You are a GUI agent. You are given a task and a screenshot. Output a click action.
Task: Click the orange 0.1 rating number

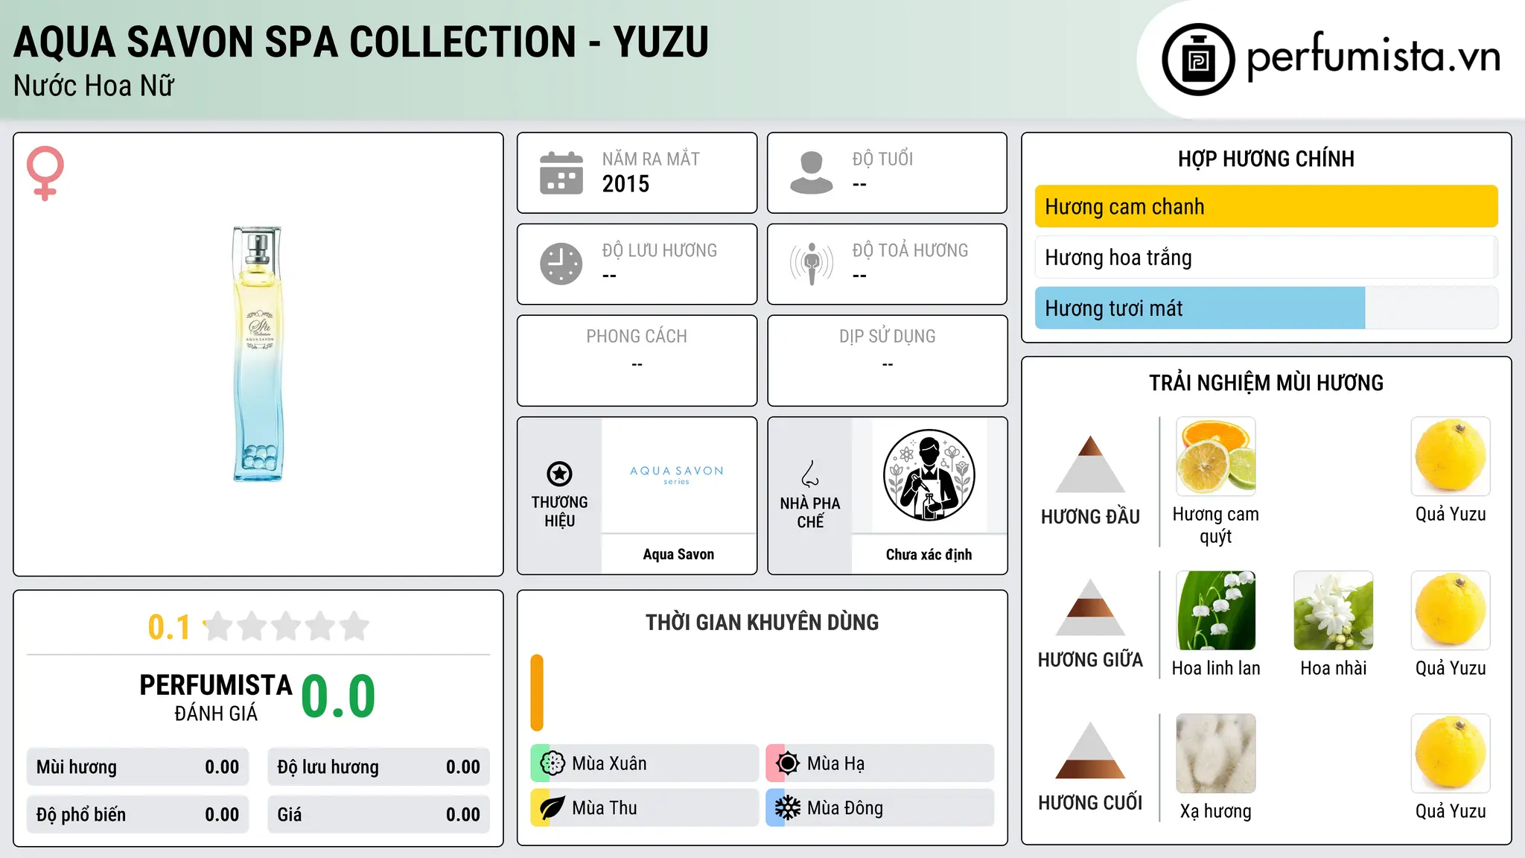point(169,627)
